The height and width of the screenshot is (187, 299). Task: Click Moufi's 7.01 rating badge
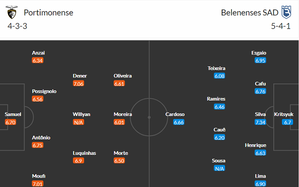click(x=38, y=184)
